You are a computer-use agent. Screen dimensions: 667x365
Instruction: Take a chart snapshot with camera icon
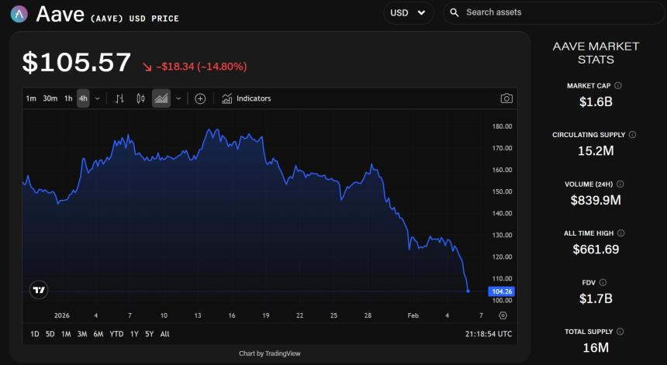click(x=506, y=98)
